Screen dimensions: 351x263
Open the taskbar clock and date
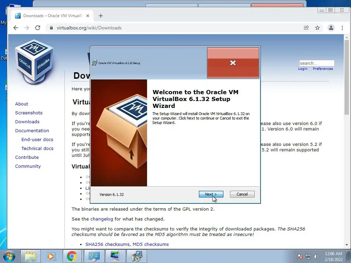pyautogui.click(x=334, y=256)
